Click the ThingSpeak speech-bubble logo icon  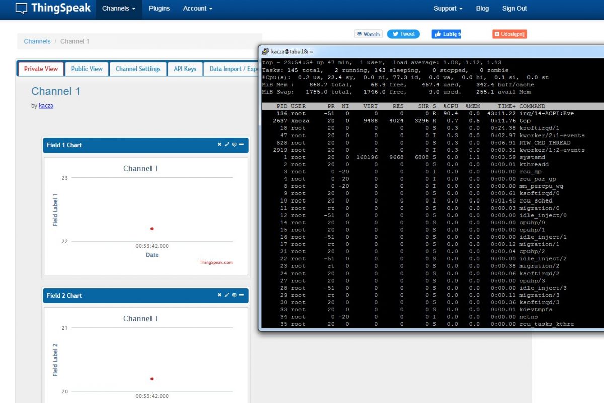[21, 8]
